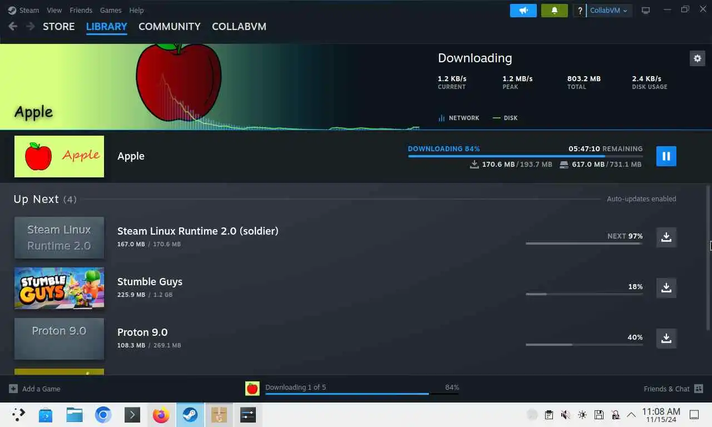Open the CollabVM account dropdown
712x427 pixels.
click(609, 11)
